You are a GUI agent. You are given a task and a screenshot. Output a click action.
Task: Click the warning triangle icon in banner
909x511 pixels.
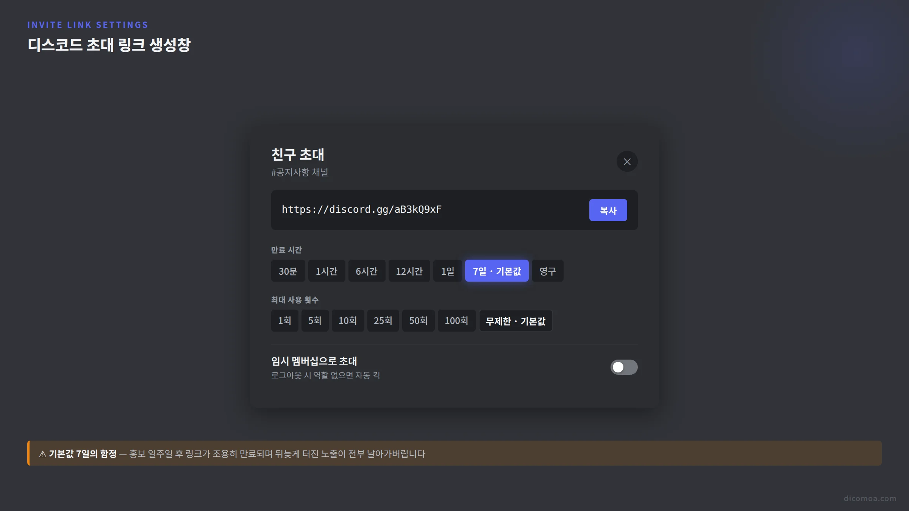coord(42,454)
